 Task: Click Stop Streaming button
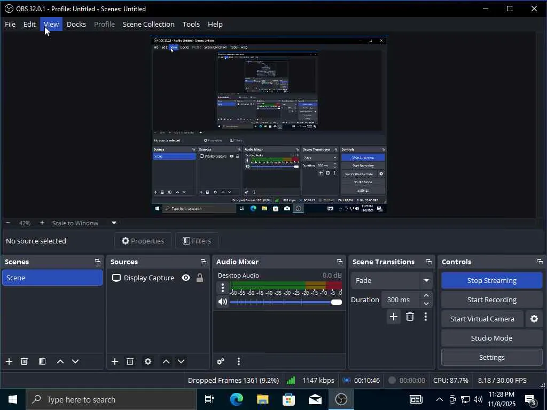pos(492,281)
